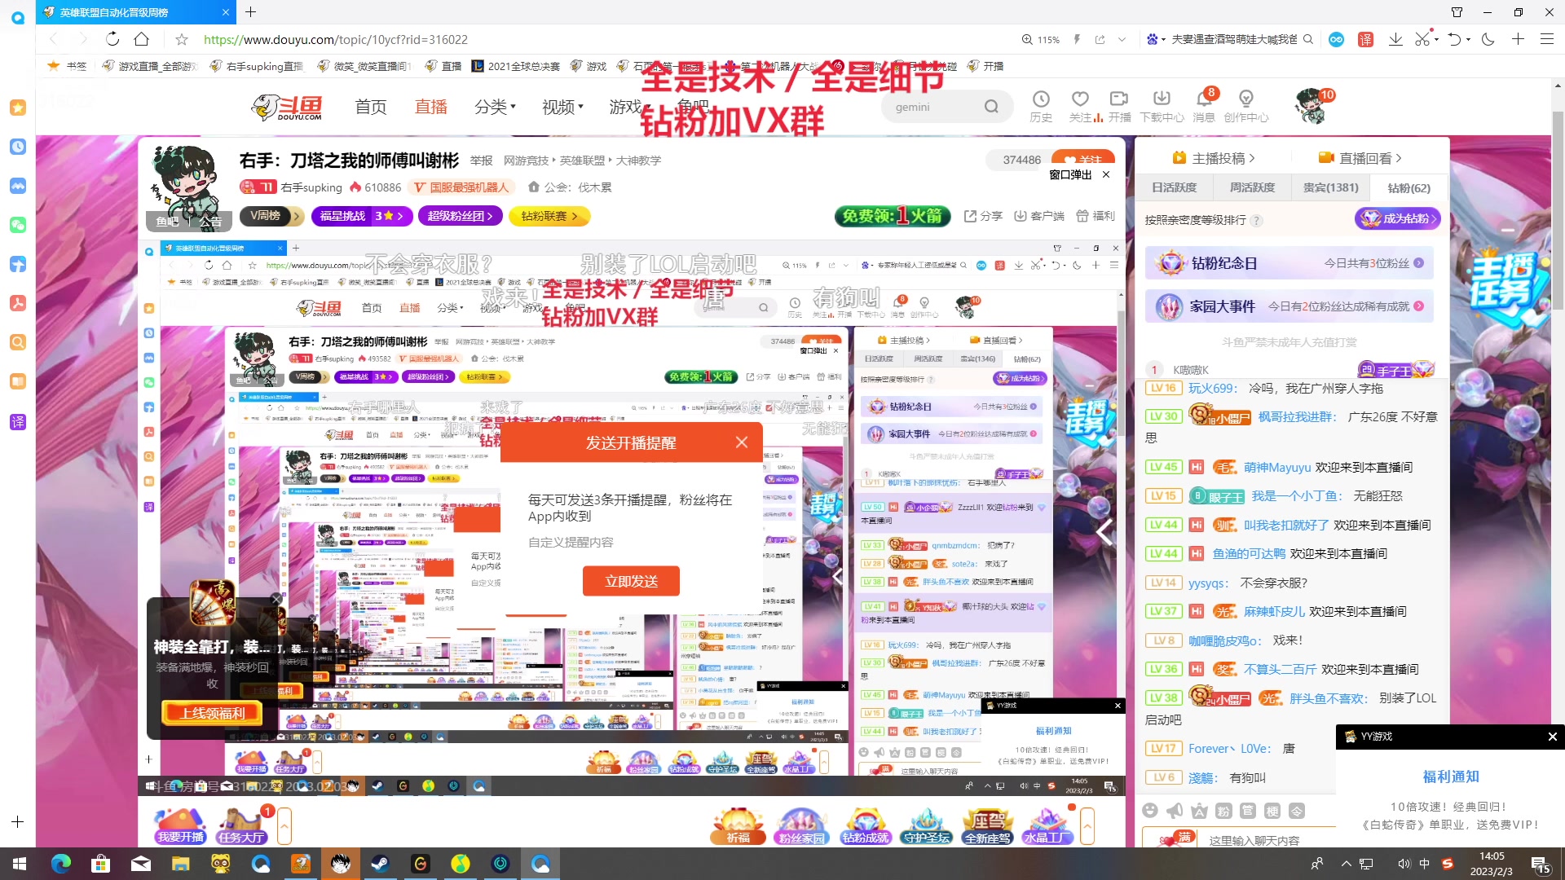Click the browser address bar URL
Screen dimensions: 1565x880
tap(335, 39)
